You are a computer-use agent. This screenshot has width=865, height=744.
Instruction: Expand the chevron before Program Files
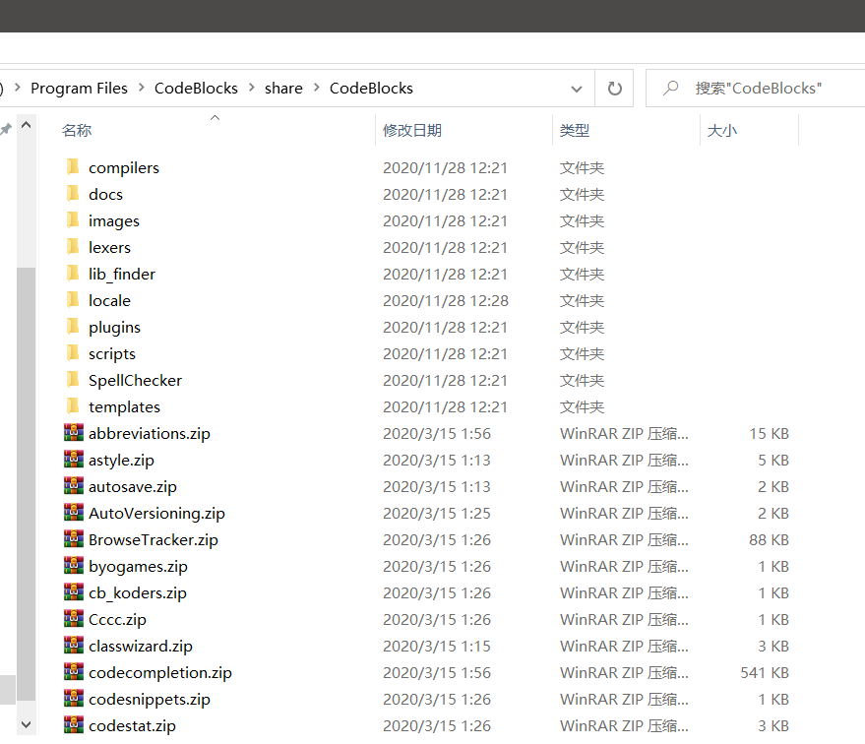(18, 88)
